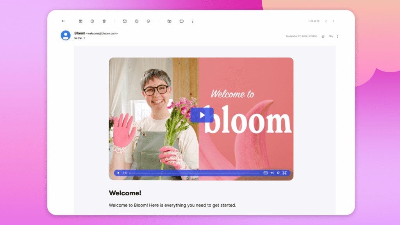Go to the next email
The image size is (400, 225).
tap(333, 21)
